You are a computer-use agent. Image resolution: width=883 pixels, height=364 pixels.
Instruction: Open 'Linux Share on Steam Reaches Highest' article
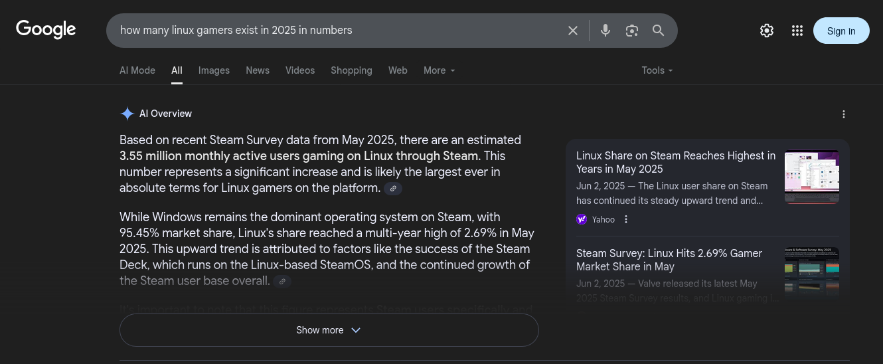tap(676, 162)
